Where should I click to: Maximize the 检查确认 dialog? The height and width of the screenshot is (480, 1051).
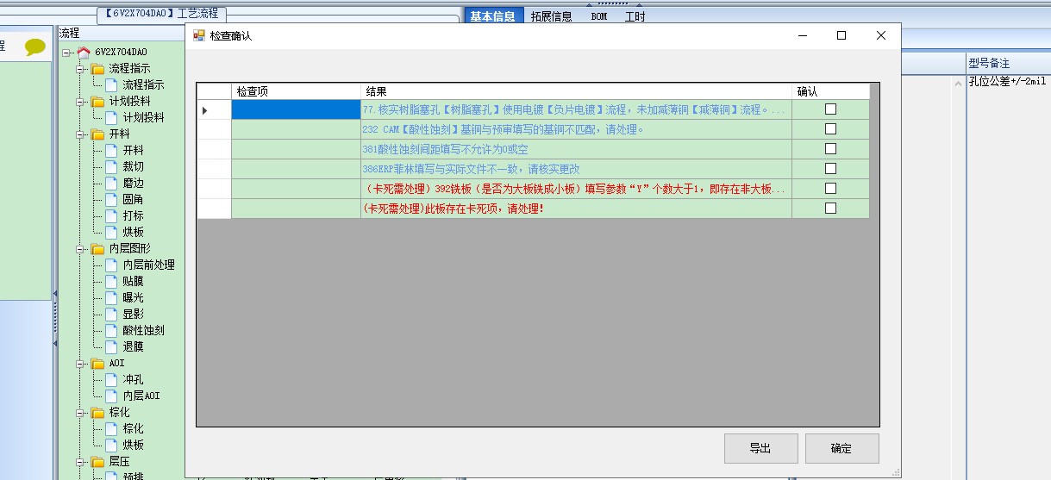click(841, 35)
